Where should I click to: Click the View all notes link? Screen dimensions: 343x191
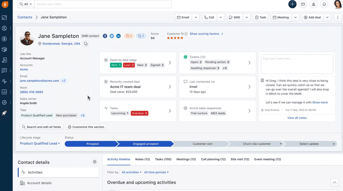(297, 118)
